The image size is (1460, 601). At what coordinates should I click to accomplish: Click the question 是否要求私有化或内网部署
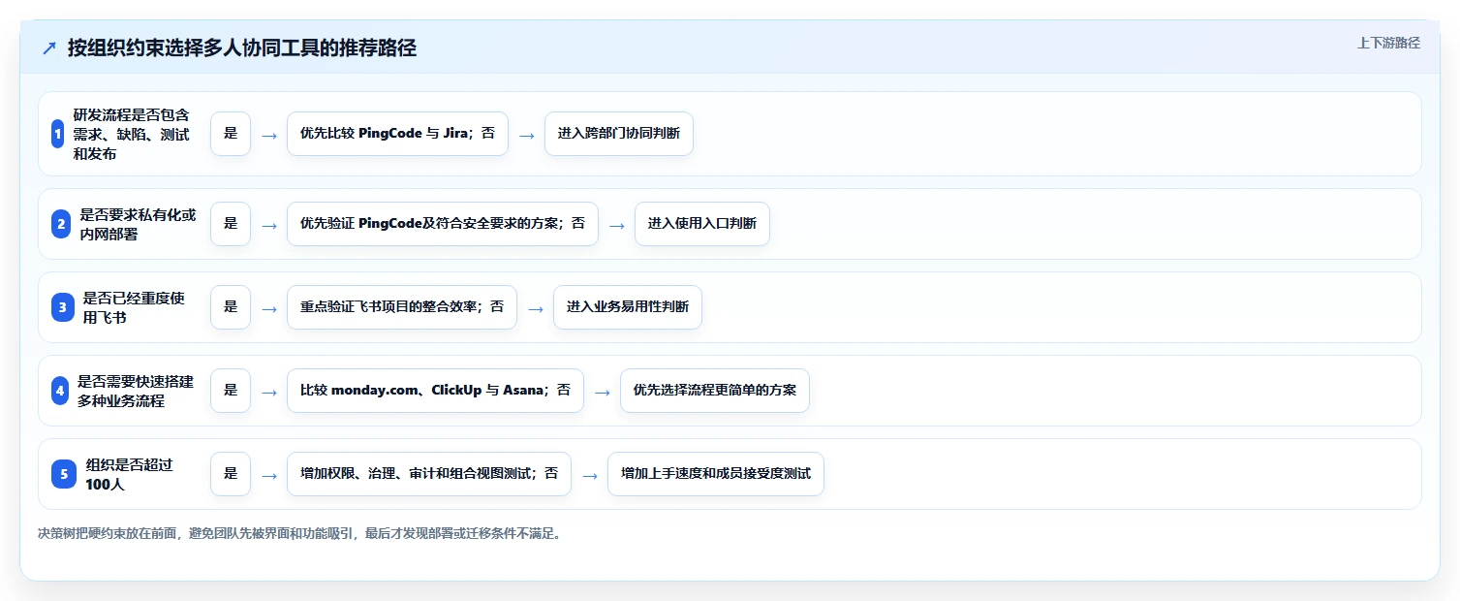tap(139, 224)
